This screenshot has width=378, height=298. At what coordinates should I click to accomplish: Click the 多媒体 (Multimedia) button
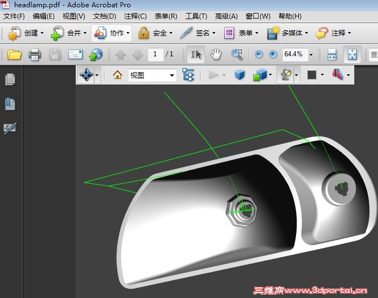point(288,33)
